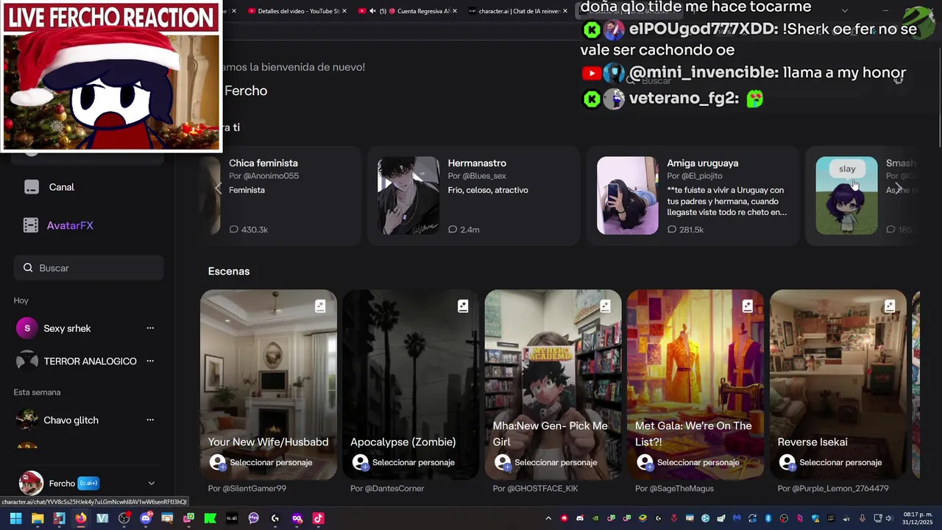The height and width of the screenshot is (530, 942).
Task: Open the Windows Start menu
Action: point(15,518)
